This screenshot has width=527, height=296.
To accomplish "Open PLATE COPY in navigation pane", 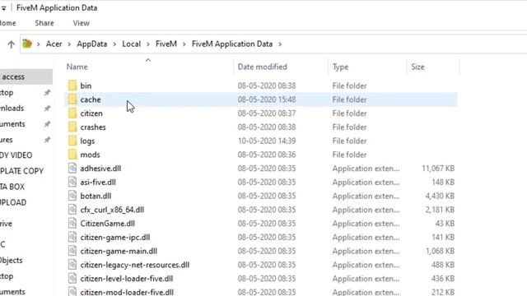I will click(x=21, y=171).
